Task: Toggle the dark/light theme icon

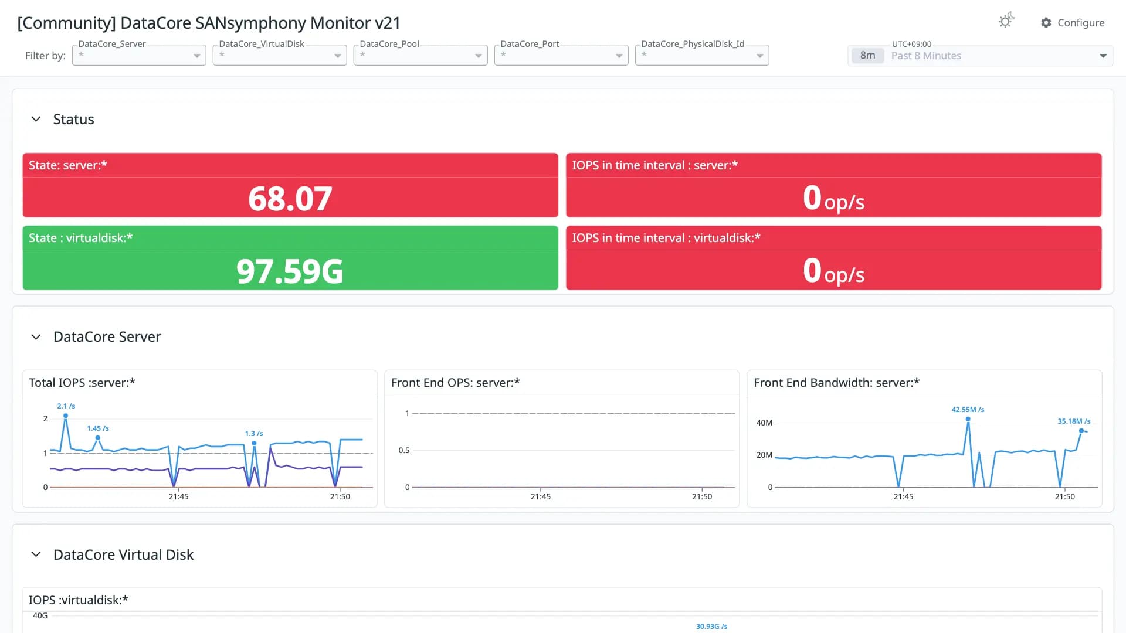Action: 1006,21
